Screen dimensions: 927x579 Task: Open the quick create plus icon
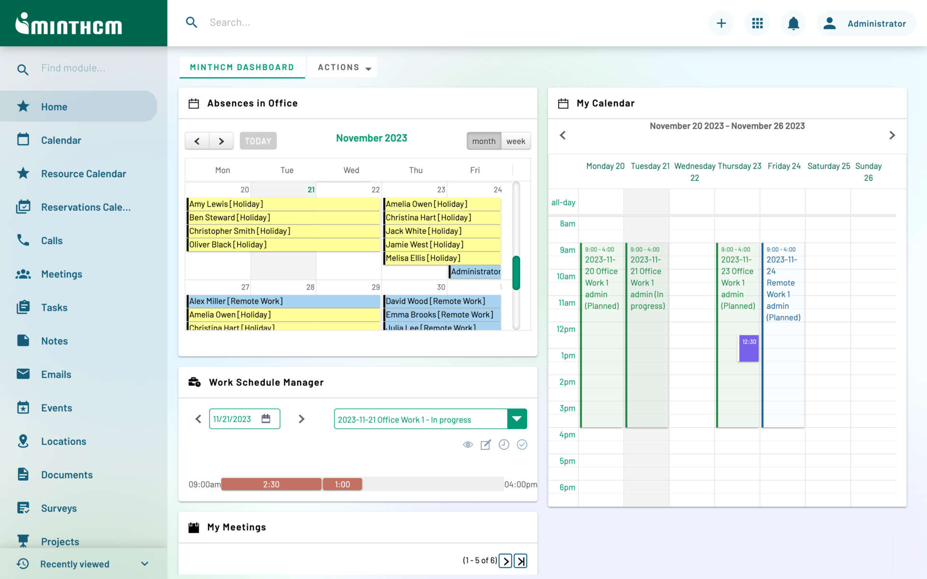coord(721,23)
